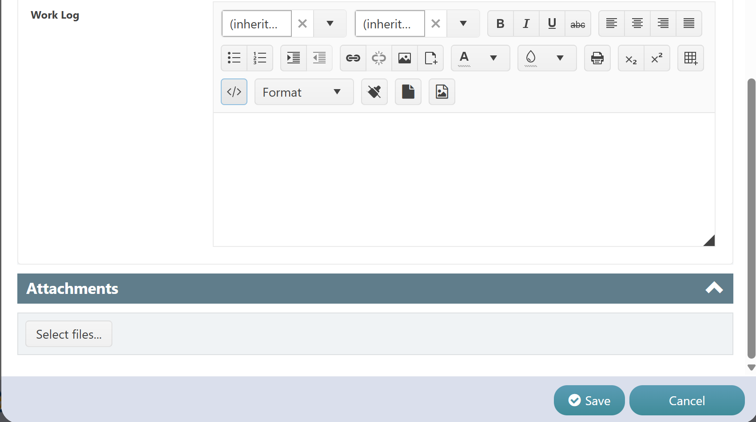The width and height of the screenshot is (756, 422).
Task: Collapse the Attachments section
Action: [x=714, y=289]
